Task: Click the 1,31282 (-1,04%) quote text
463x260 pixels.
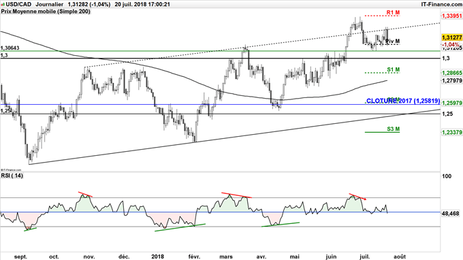Action: tap(89, 4)
